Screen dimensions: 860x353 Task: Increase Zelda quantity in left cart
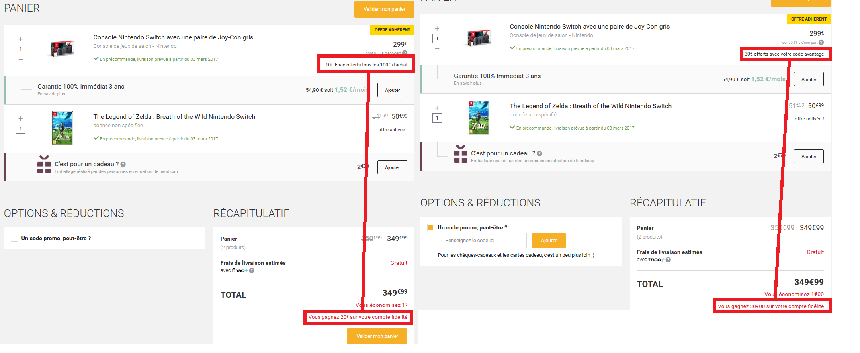click(x=21, y=119)
